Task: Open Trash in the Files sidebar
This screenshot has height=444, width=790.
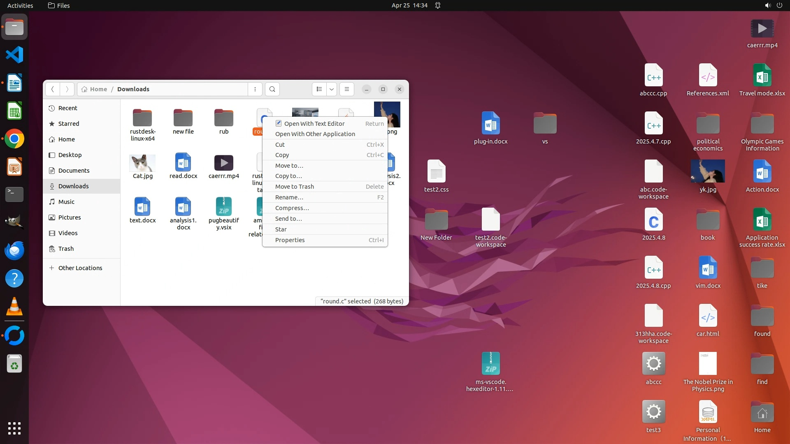Action: coord(66,249)
